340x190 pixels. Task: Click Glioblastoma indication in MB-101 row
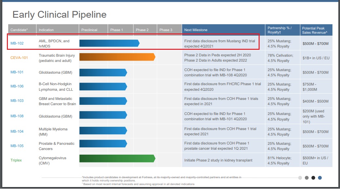coord(55,72)
